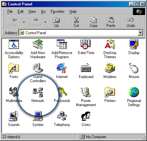The image size is (147, 141).
Task: Open the Game Controllers icon
Action: click(38, 68)
